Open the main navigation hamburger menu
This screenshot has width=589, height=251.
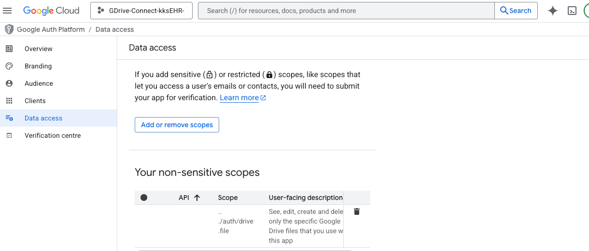coord(7,11)
